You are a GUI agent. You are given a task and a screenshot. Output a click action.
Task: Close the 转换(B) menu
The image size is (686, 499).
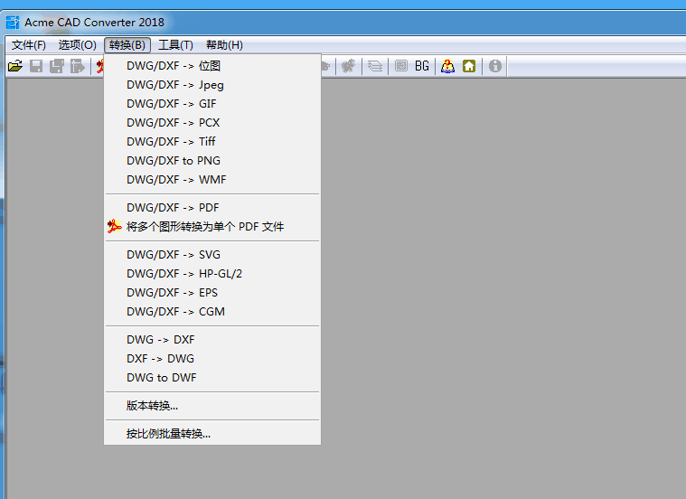[127, 45]
